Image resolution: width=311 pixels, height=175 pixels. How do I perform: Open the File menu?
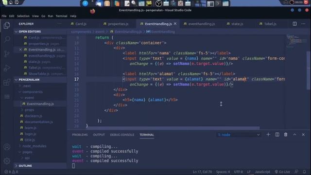[x=4, y=16]
